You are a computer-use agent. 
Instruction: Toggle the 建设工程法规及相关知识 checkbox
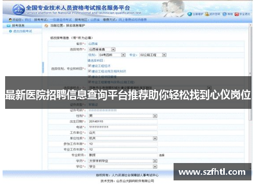tap(90, 71)
